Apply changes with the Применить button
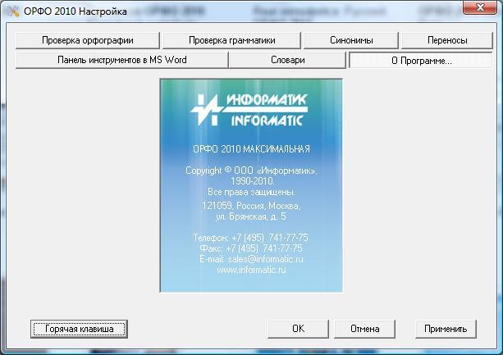The height and width of the screenshot is (355, 503). (x=446, y=329)
